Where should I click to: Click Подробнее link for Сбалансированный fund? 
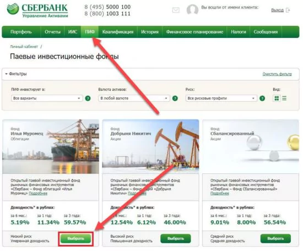pyautogui.click(x=219, y=193)
